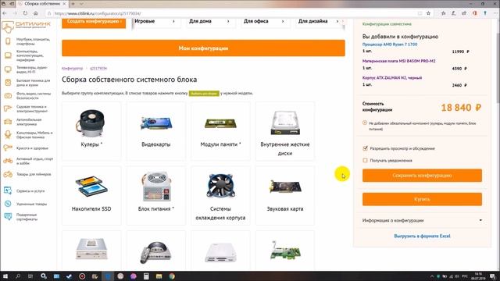Open a new browser tab with plus

(x=73, y=4)
